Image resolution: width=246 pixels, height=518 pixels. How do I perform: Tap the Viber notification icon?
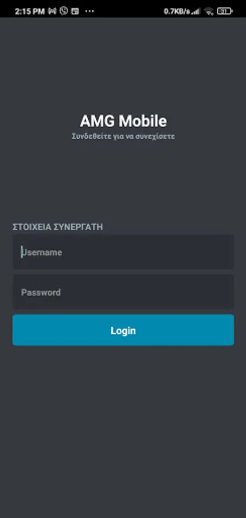pos(64,11)
